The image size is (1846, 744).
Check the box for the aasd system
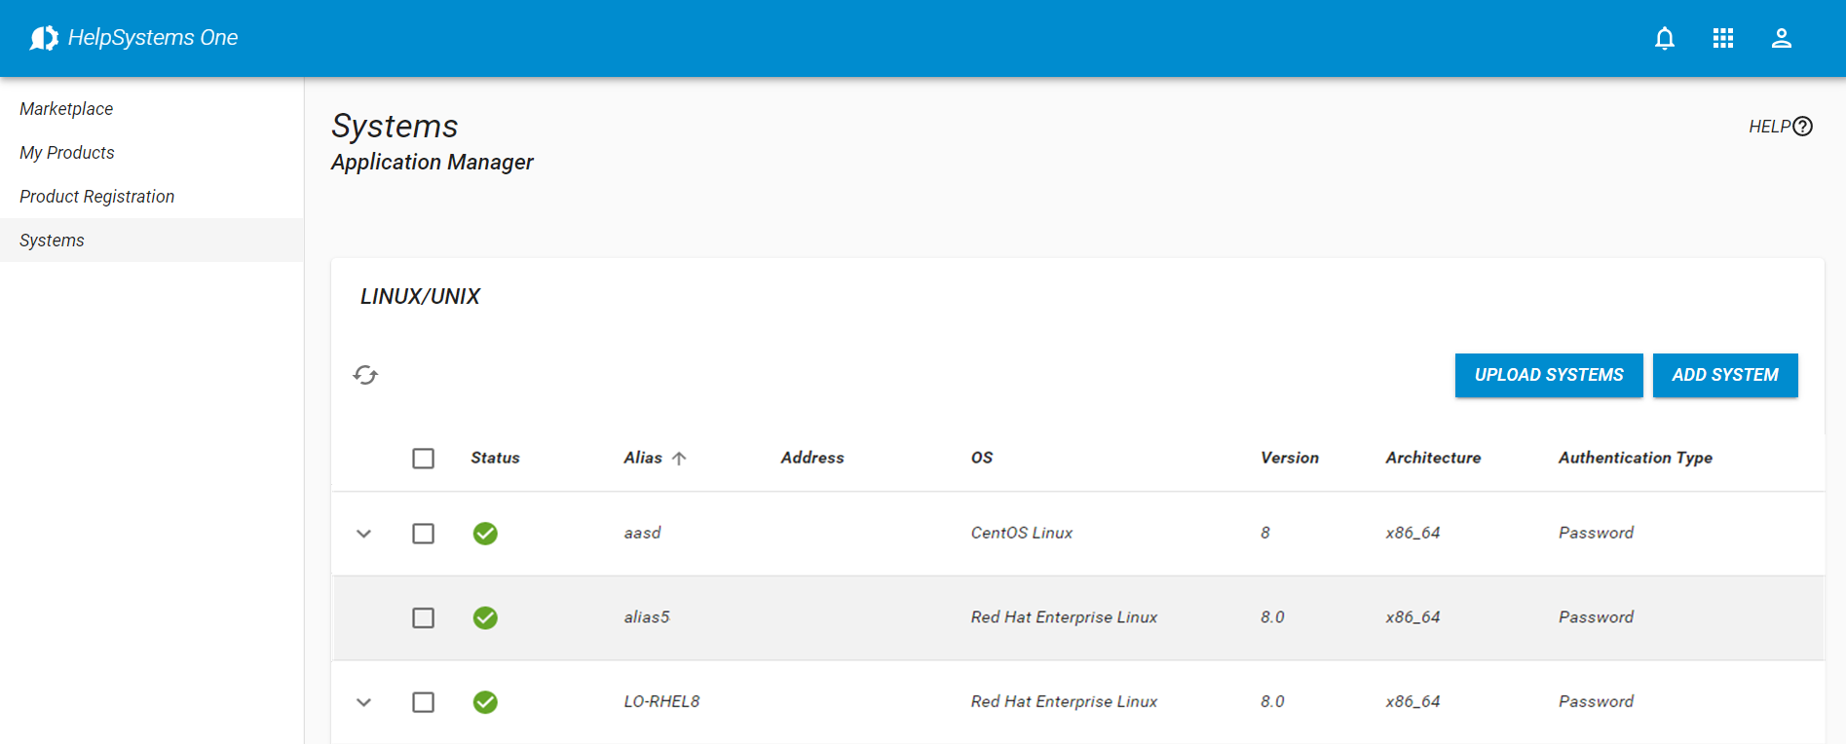423,534
